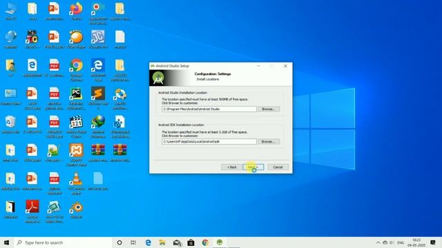Switch to Android Studio Setup taskbar icon
442x248 pixels.
pos(220,242)
